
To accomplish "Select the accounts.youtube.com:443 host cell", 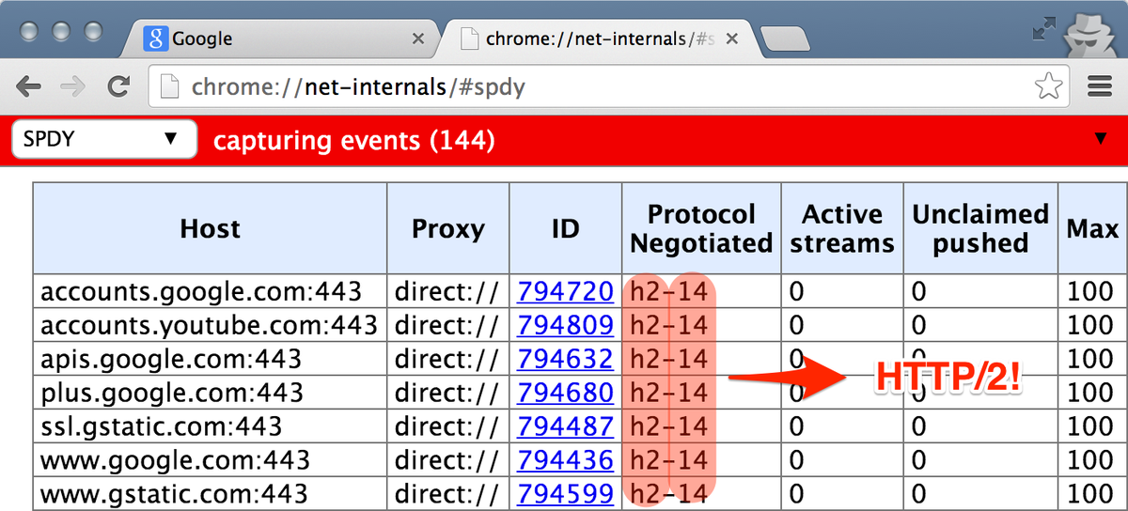I will (x=210, y=325).
